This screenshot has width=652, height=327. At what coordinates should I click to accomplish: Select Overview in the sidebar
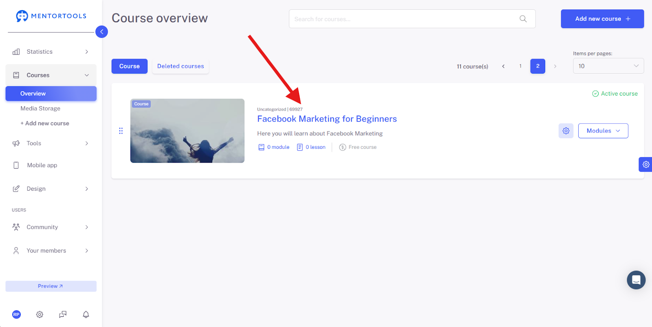(51, 94)
